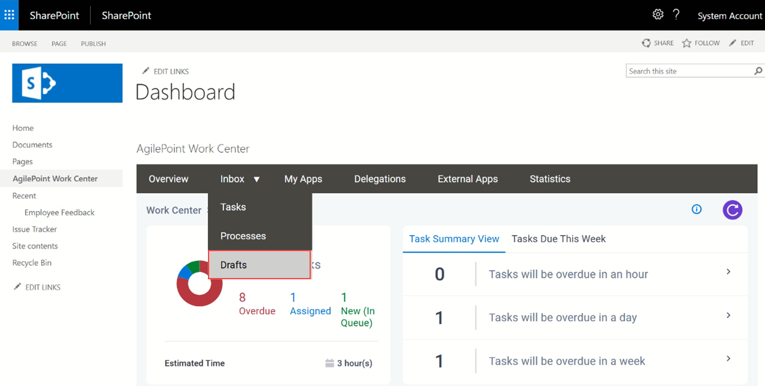
Task: Open the help question mark icon
Action: (x=676, y=14)
